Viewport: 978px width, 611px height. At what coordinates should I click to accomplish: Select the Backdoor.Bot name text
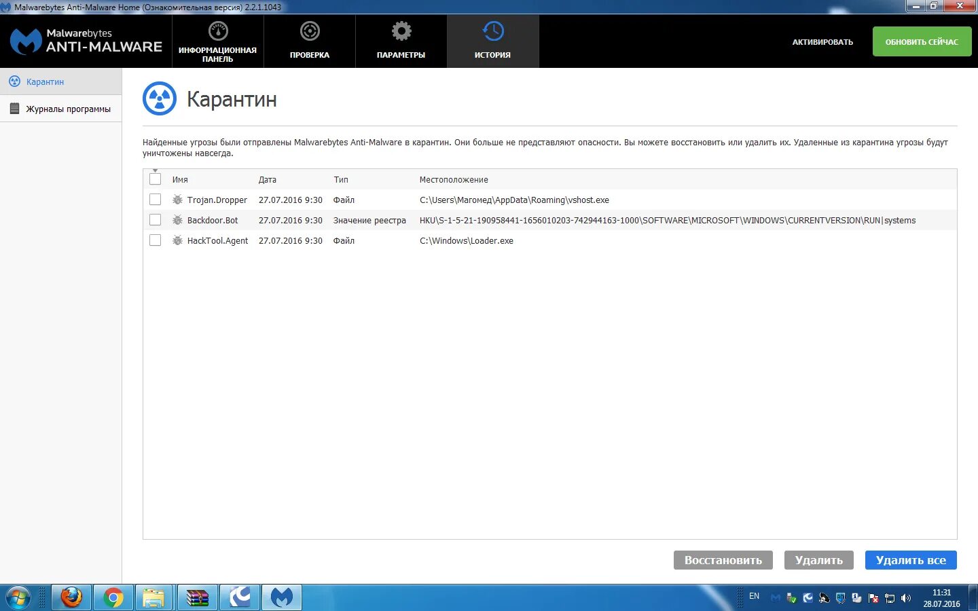pyautogui.click(x=213, y=221)
